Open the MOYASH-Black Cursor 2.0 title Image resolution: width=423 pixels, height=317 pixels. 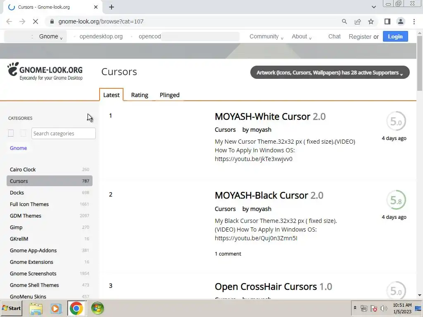pyautogui.click(x=269, y=195)
